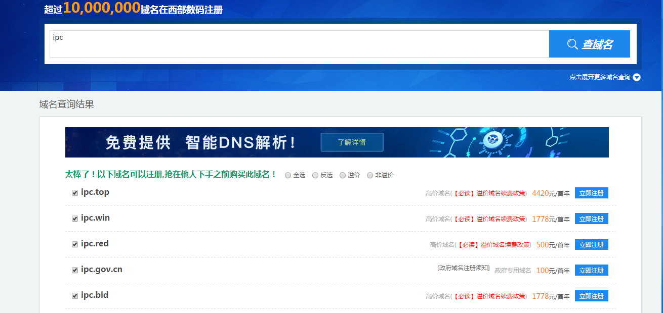Select the 反选 radio button
This screenshot has height=313, width=663.
[x=315, y=175]
